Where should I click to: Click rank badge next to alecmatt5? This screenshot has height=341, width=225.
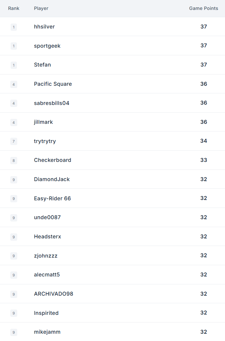(x=14, y=275)
